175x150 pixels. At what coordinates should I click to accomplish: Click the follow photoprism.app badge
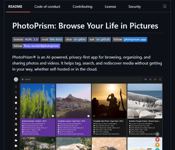(130, 39)
